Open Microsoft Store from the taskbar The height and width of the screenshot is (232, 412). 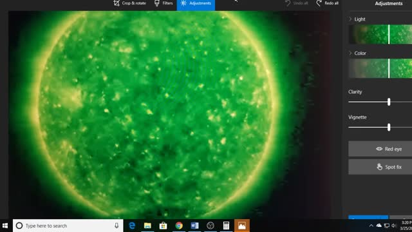pos(163,226)
